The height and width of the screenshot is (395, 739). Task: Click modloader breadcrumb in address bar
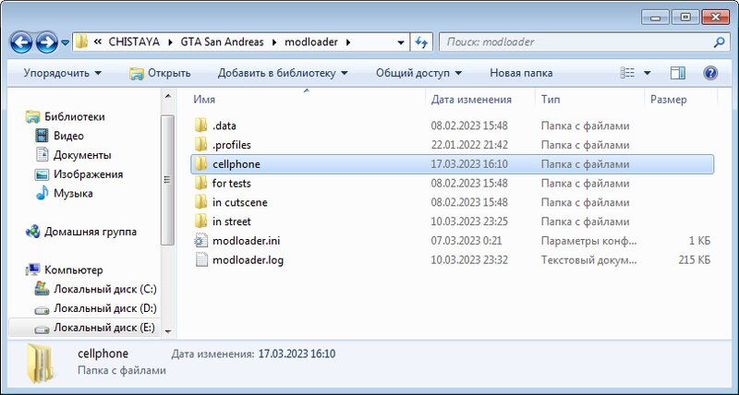(311, 42)
